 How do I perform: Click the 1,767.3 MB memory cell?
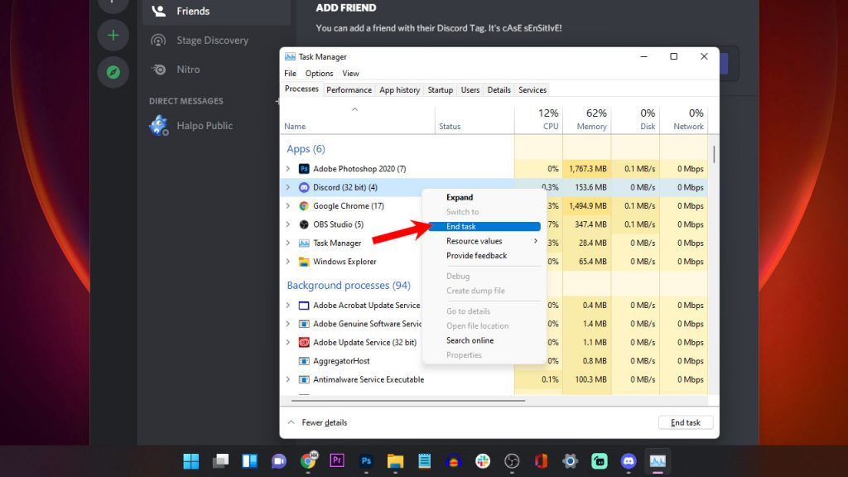tap(587, 169)
